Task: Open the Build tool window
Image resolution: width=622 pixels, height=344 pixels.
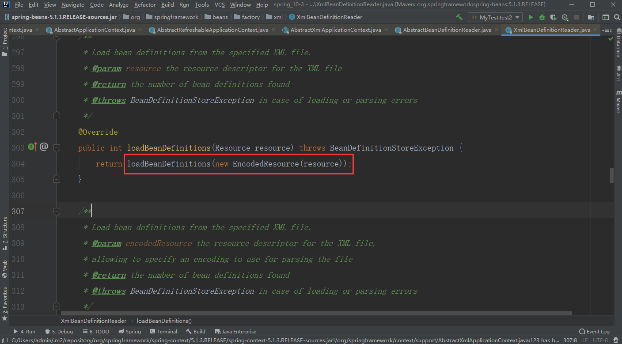Action: [196, 332]
